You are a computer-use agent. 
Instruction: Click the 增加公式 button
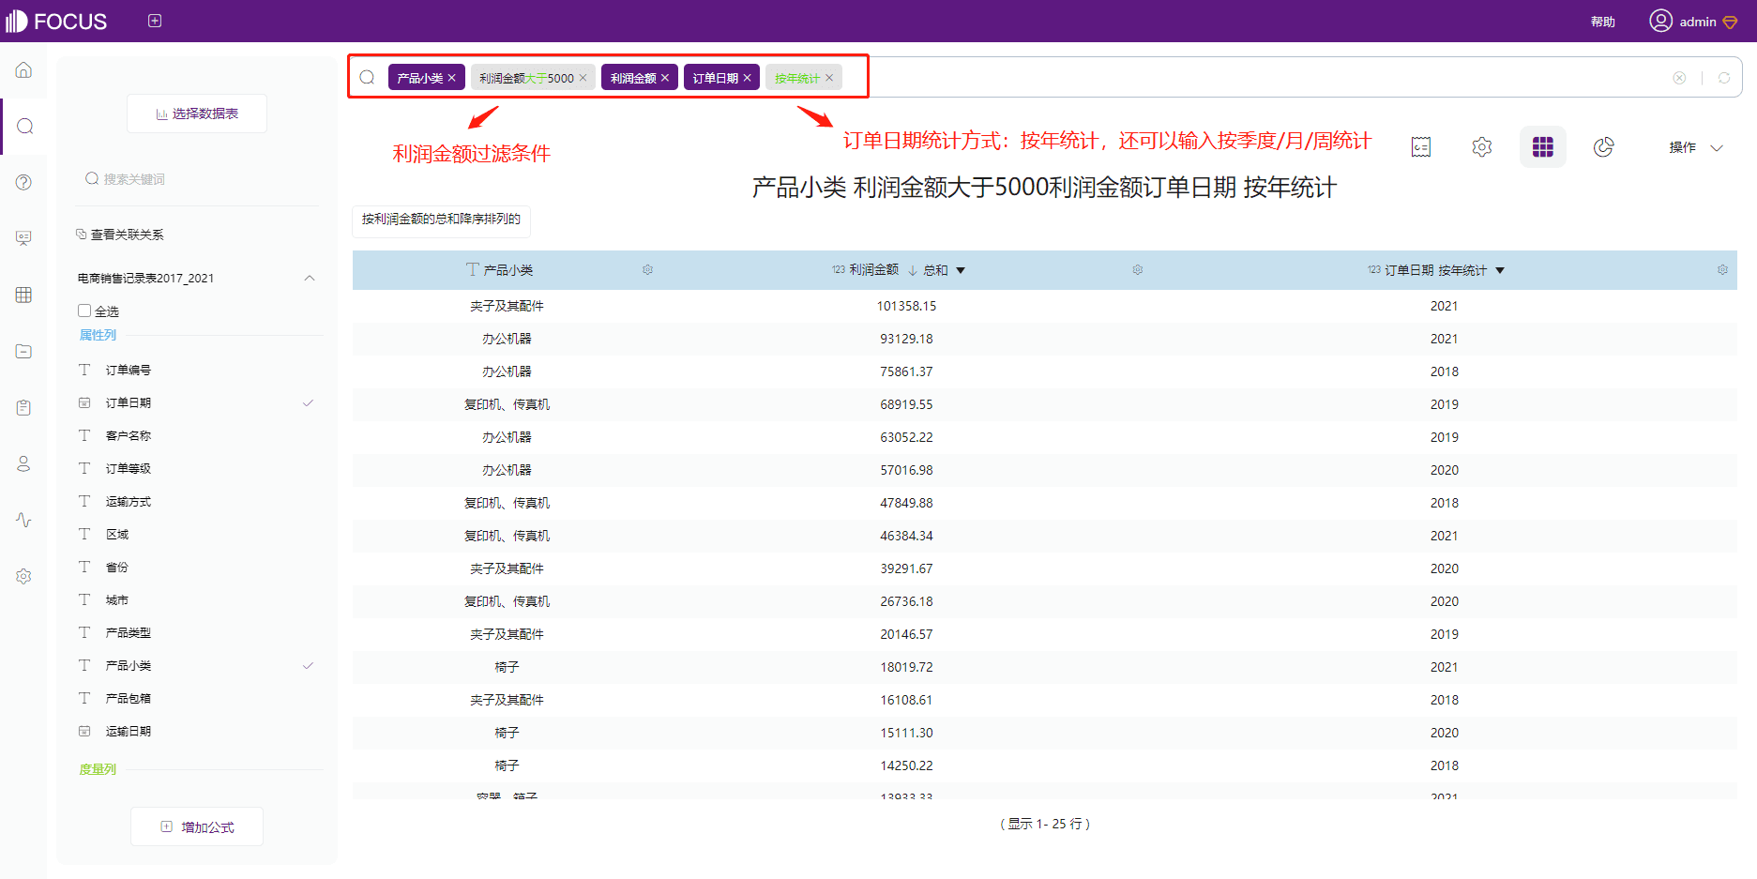point(197,826)
